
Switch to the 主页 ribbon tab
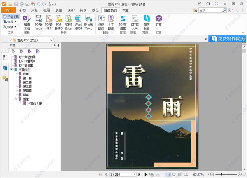click(22, 10)
